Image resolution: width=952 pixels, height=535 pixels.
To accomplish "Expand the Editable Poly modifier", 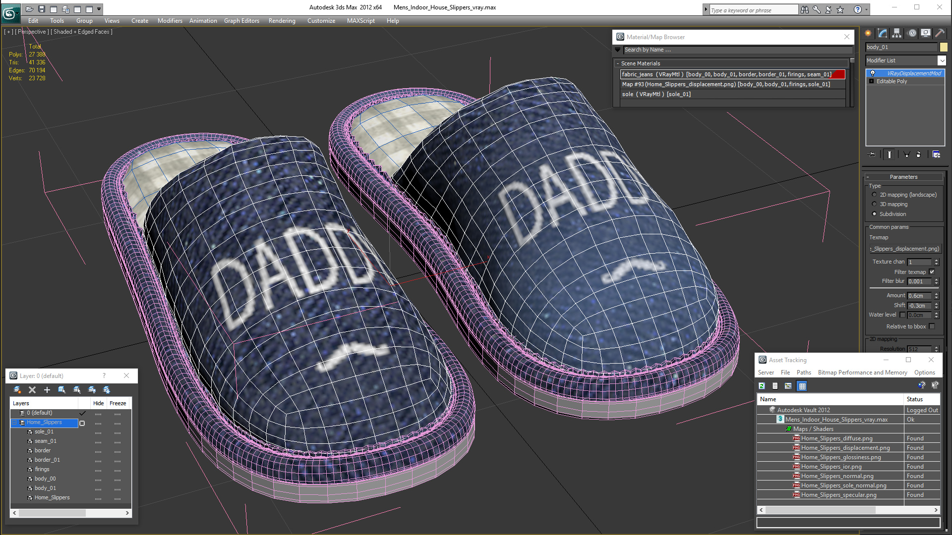I will click(871, 81).
